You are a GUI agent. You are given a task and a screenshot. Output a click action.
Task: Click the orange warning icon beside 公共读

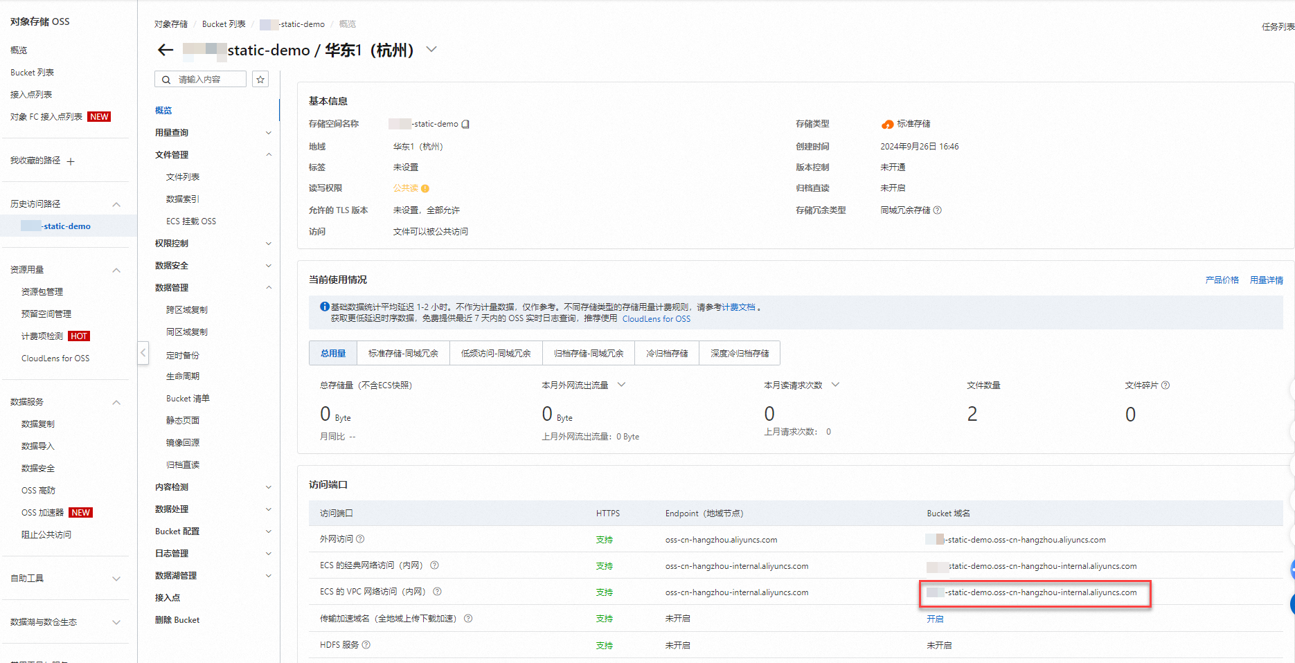pyautogui.click(x=425, y=188)
